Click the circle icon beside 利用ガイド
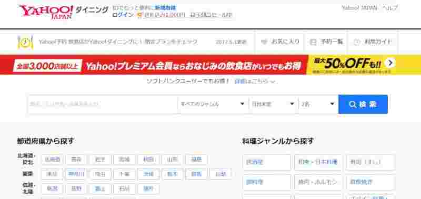 pyautogui.click(x=356, y=42)
